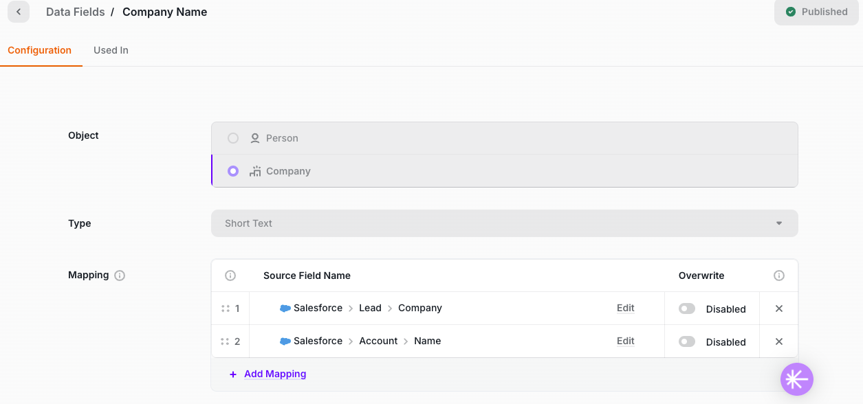Screen dimensions: 863x404
Task: Click the Company Name breadcrumb title
Action: 165,12
